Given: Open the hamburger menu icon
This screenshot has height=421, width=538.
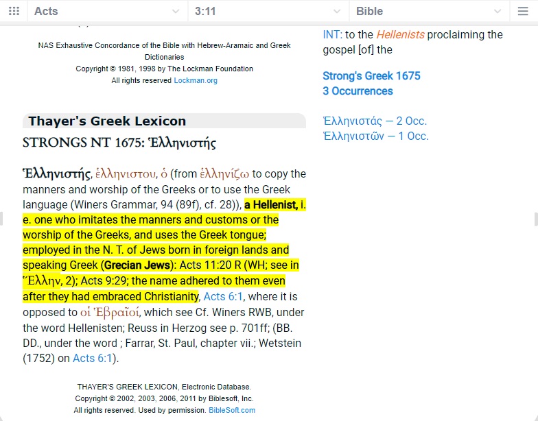Looking at the screenshot, I should click(x=523, y=11).
